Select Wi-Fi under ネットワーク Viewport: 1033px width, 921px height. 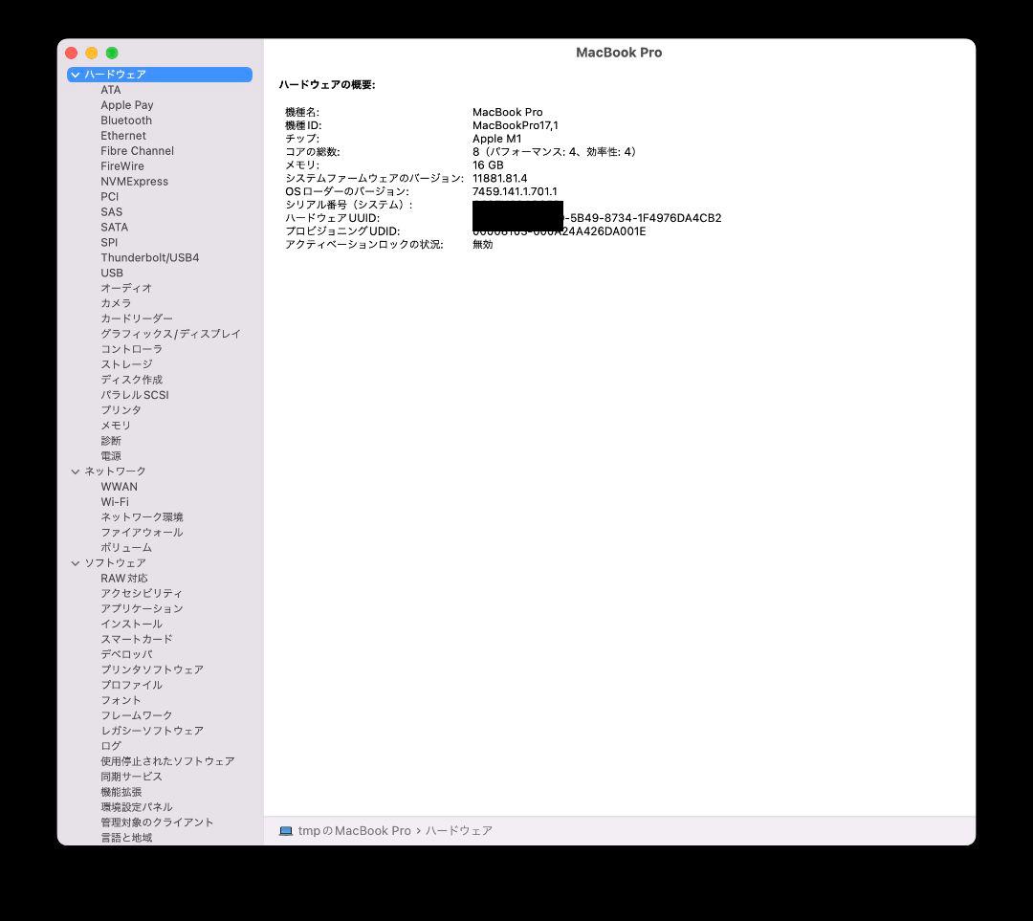pos(115,501)
